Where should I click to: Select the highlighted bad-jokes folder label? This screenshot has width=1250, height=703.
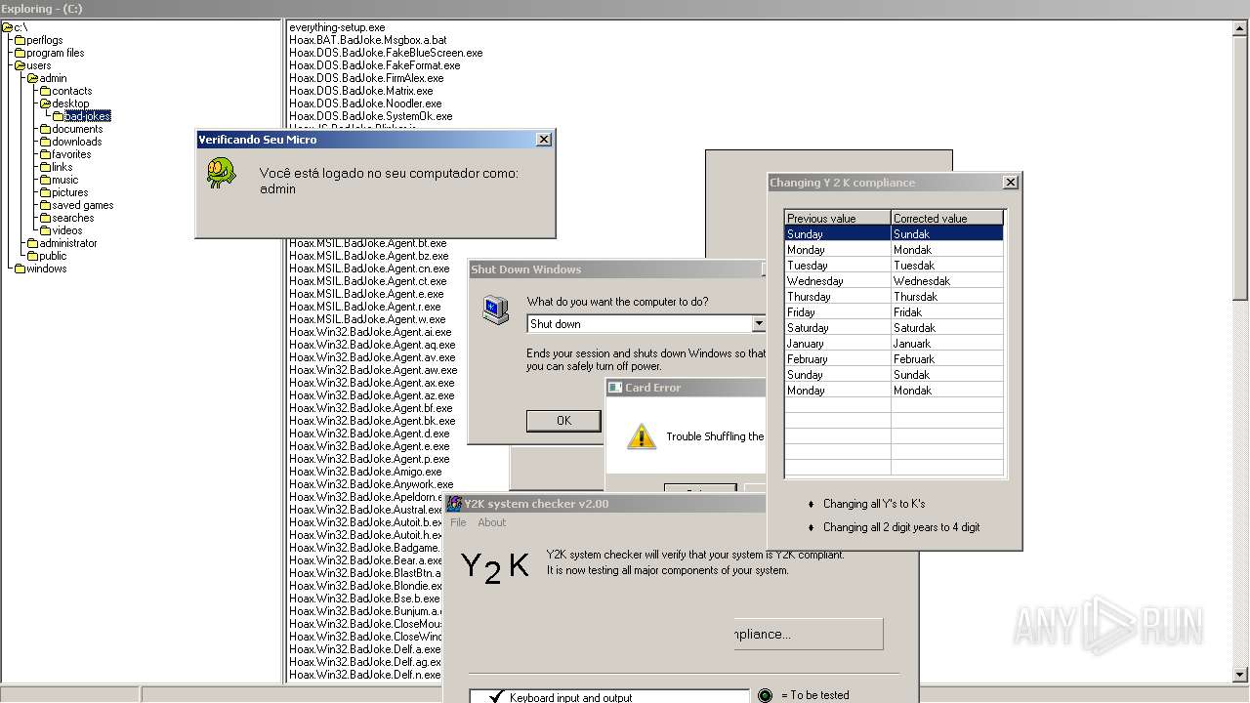point(88,116)
